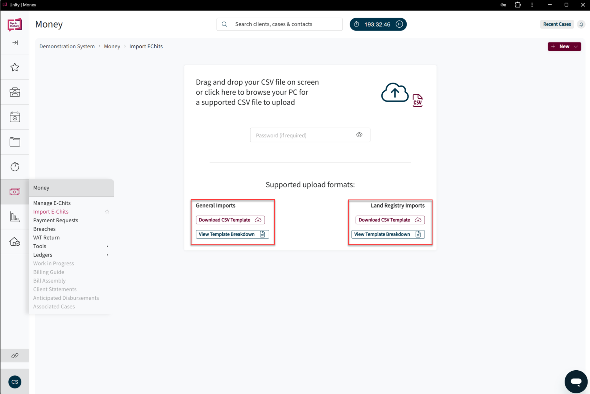View Land Registry Template Breakdown
This screenshot has height=394, width=590.
(x=388, y=234)
